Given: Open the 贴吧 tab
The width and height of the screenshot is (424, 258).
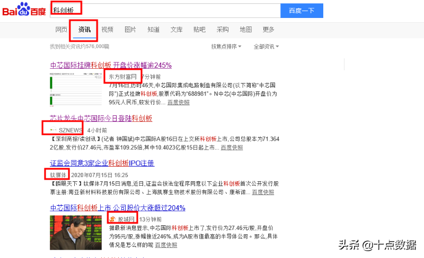Looking at the screenshot, I should 200,30.
